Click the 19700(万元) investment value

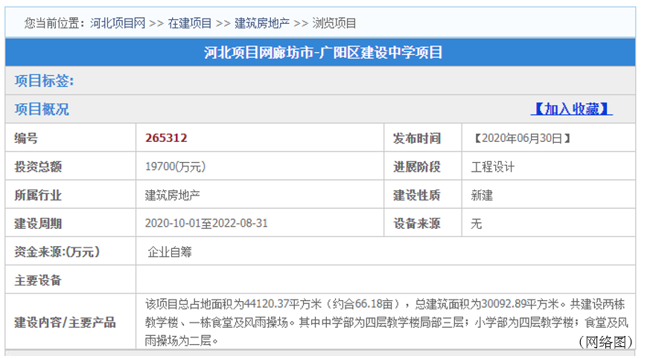[x=175, y=166]
